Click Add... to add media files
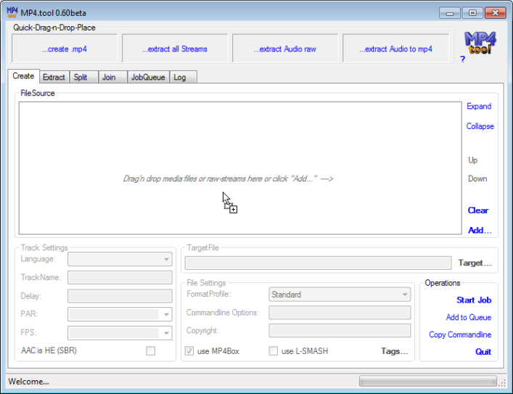The image size is (513, 394). point(480,231)
